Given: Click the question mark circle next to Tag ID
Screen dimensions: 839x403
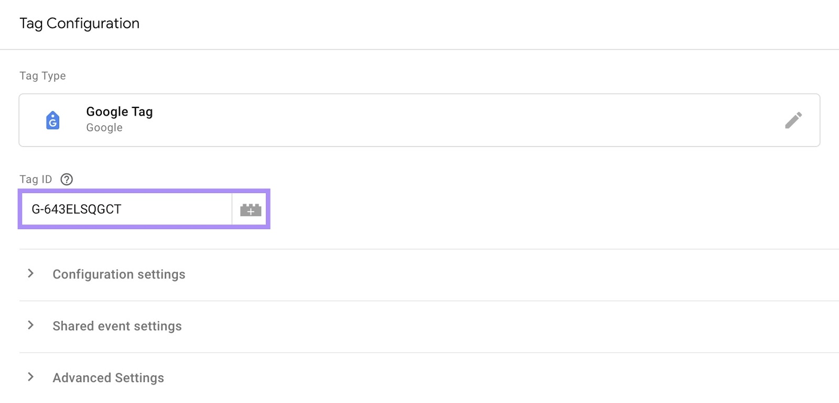Looking at the screenshot, I should (x=66, y=180).
